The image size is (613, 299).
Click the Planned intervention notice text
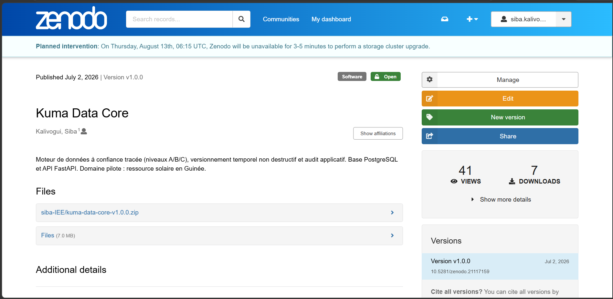click(x=233, y=46)
